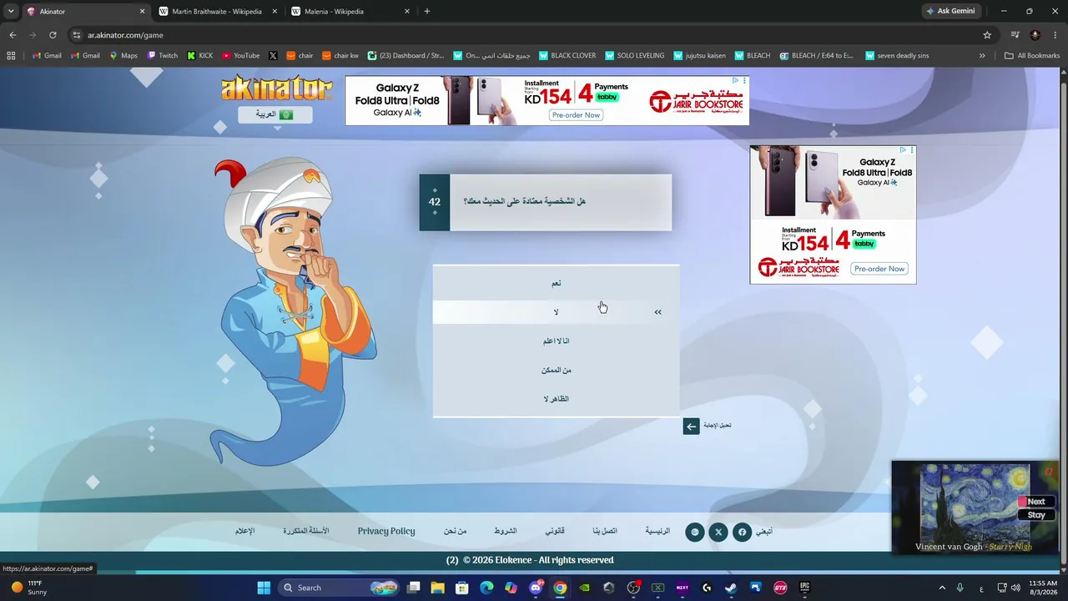Open the YouTube bookmark
The width and height of the screenshot is (1068, 601).
click(240, 56)
